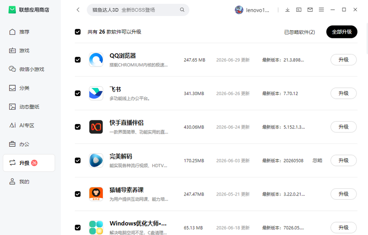Open the 游戏 sidebar section
The height and width of the screenshot is (235, 368).
29,51
